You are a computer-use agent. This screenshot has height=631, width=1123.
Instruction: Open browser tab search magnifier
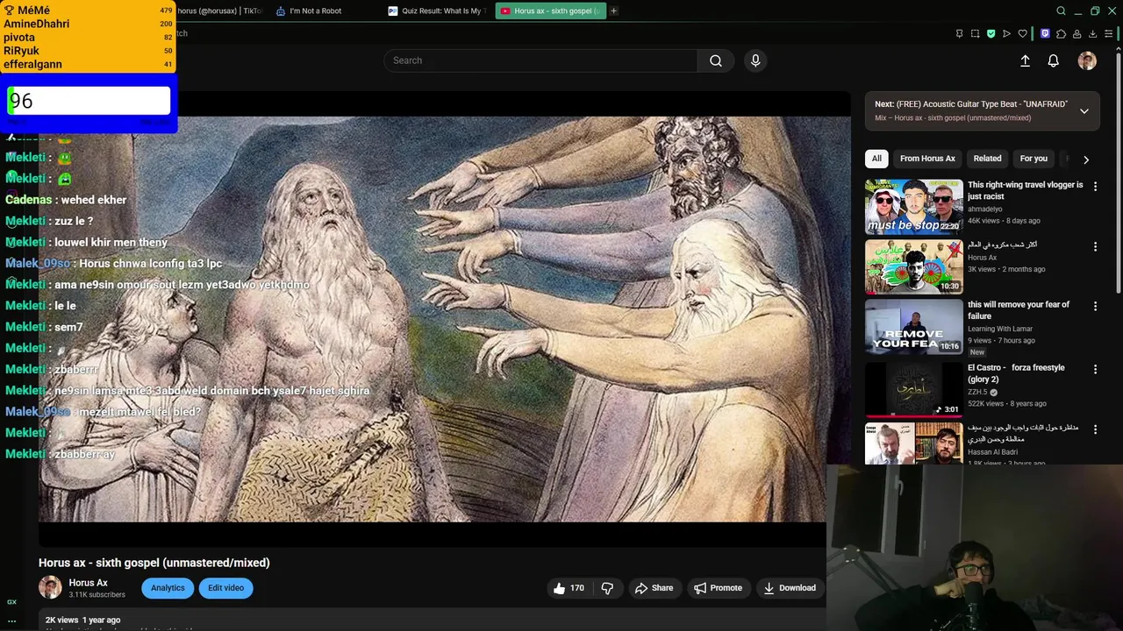(1061, 11)
